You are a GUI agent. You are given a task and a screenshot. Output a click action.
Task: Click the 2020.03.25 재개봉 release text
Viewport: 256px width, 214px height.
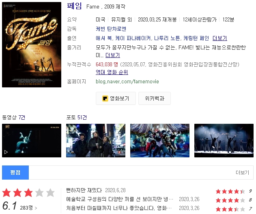click(x=157, y=19)
